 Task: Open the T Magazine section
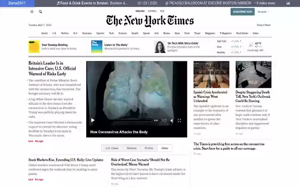[x=225, y=33]
